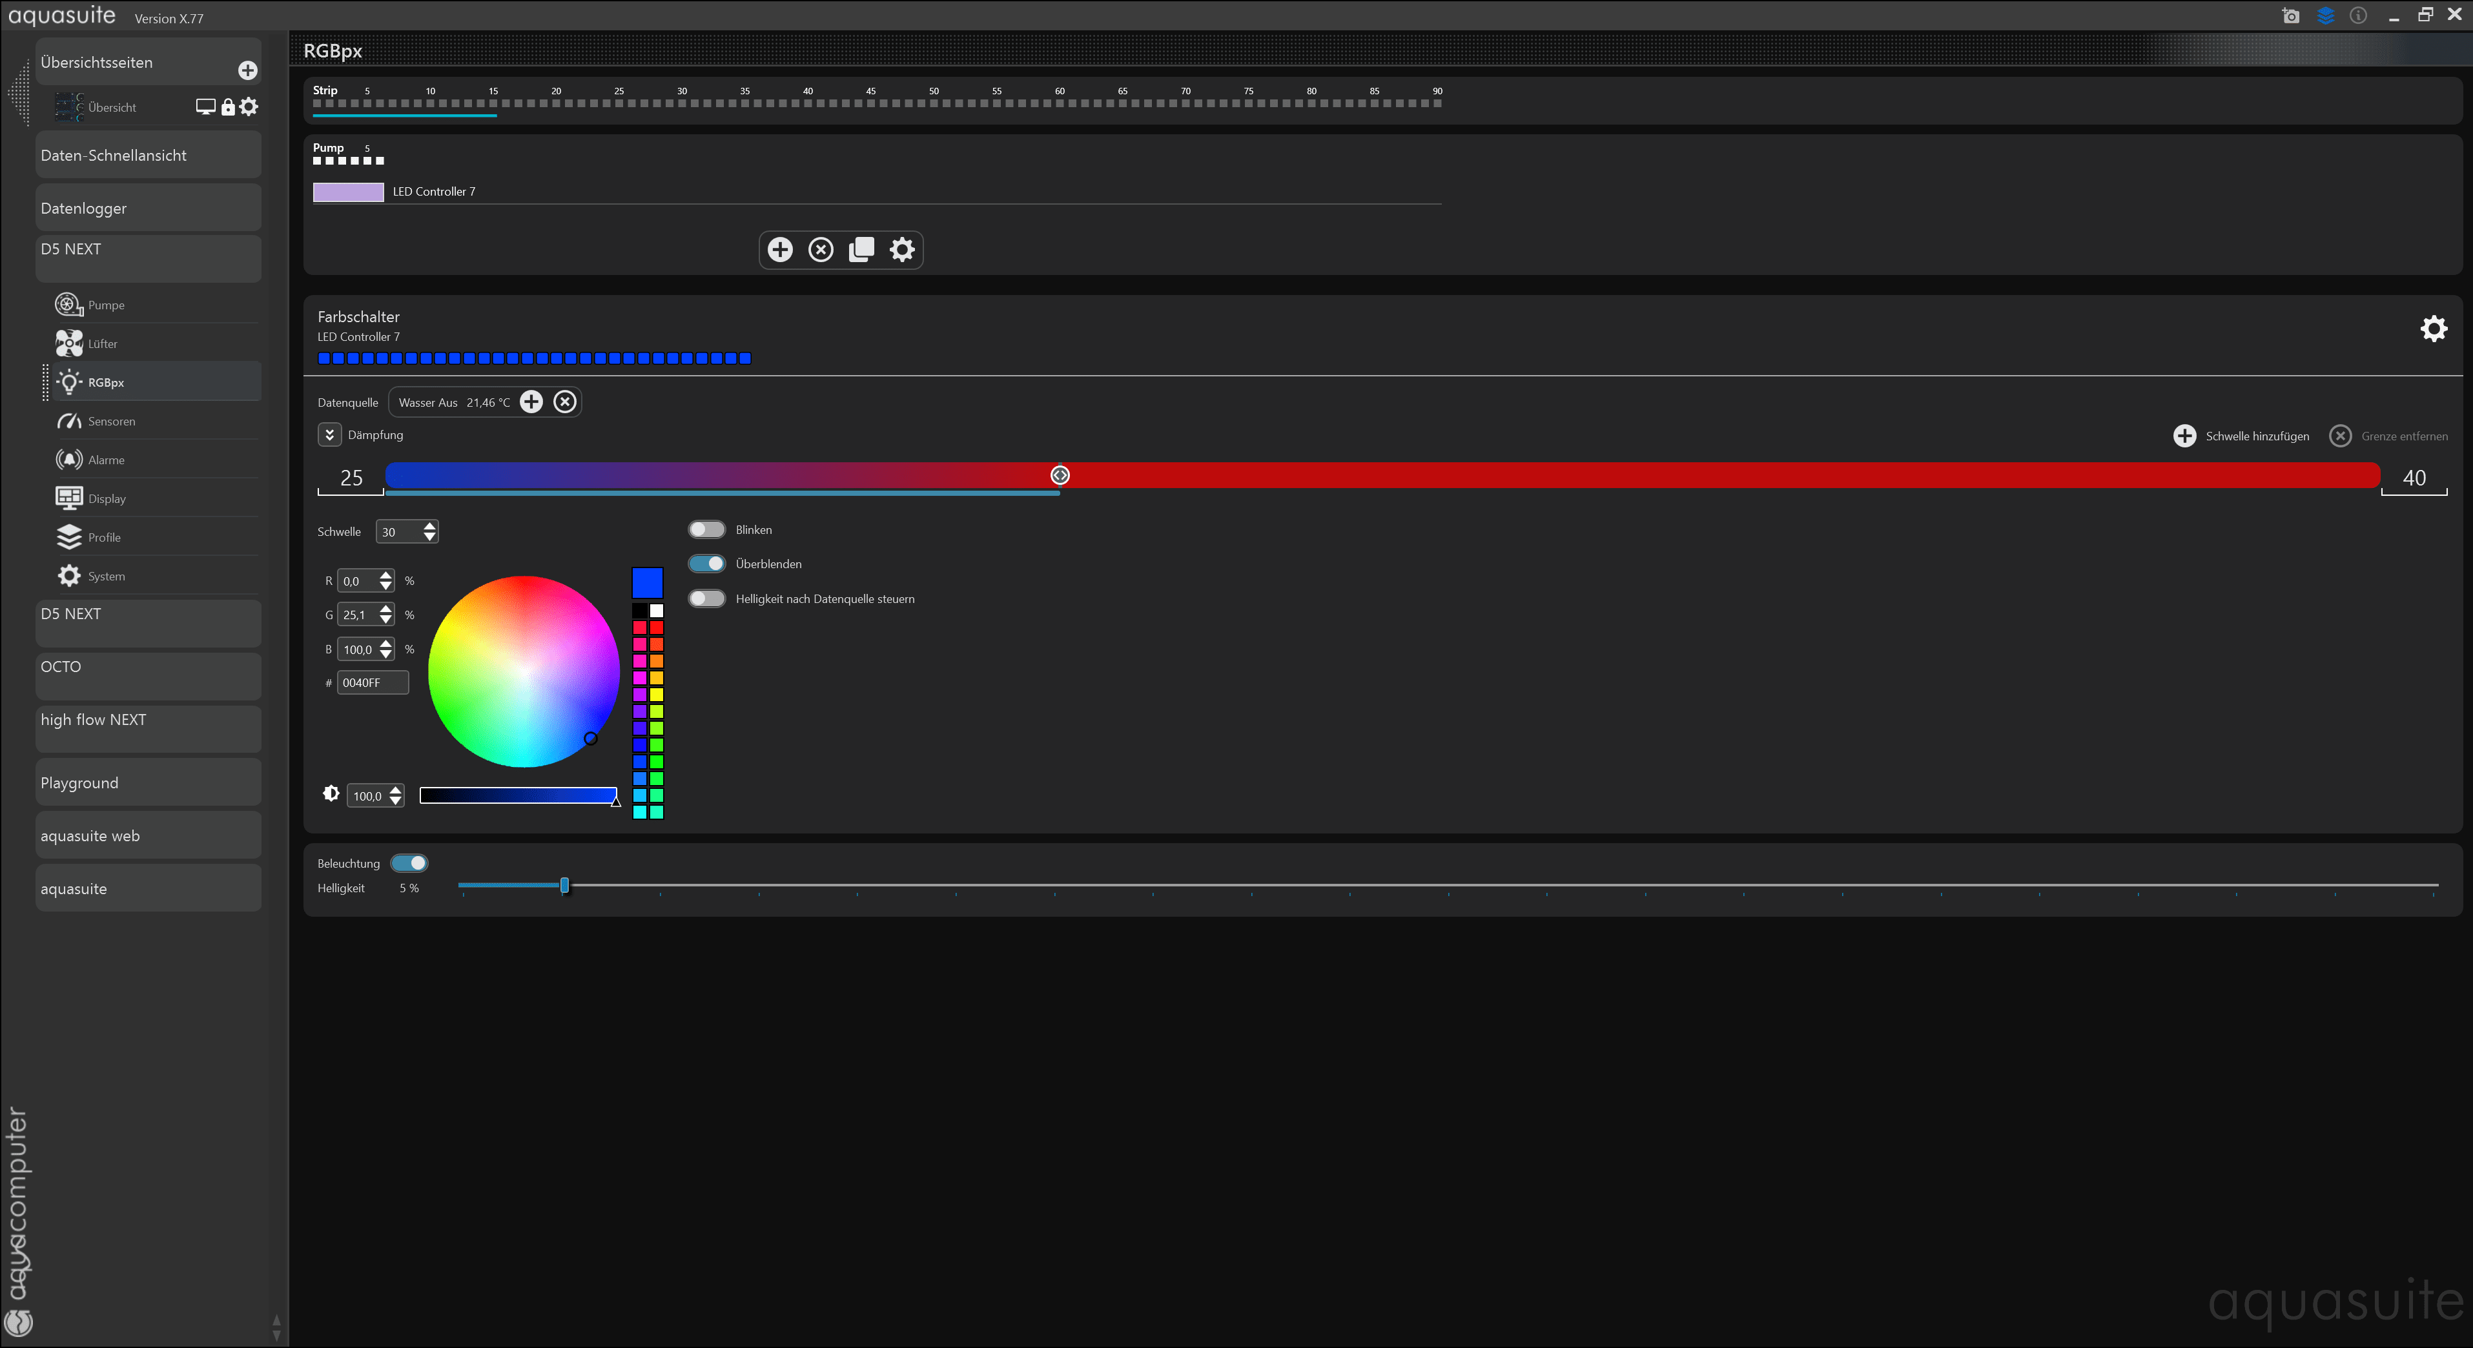Click the Helligkeit slider handle
Image resolution: width=2473 pixels, height=1348 pixels.
[564, 885]
